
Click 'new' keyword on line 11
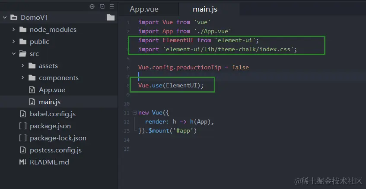tap(143, 113)
